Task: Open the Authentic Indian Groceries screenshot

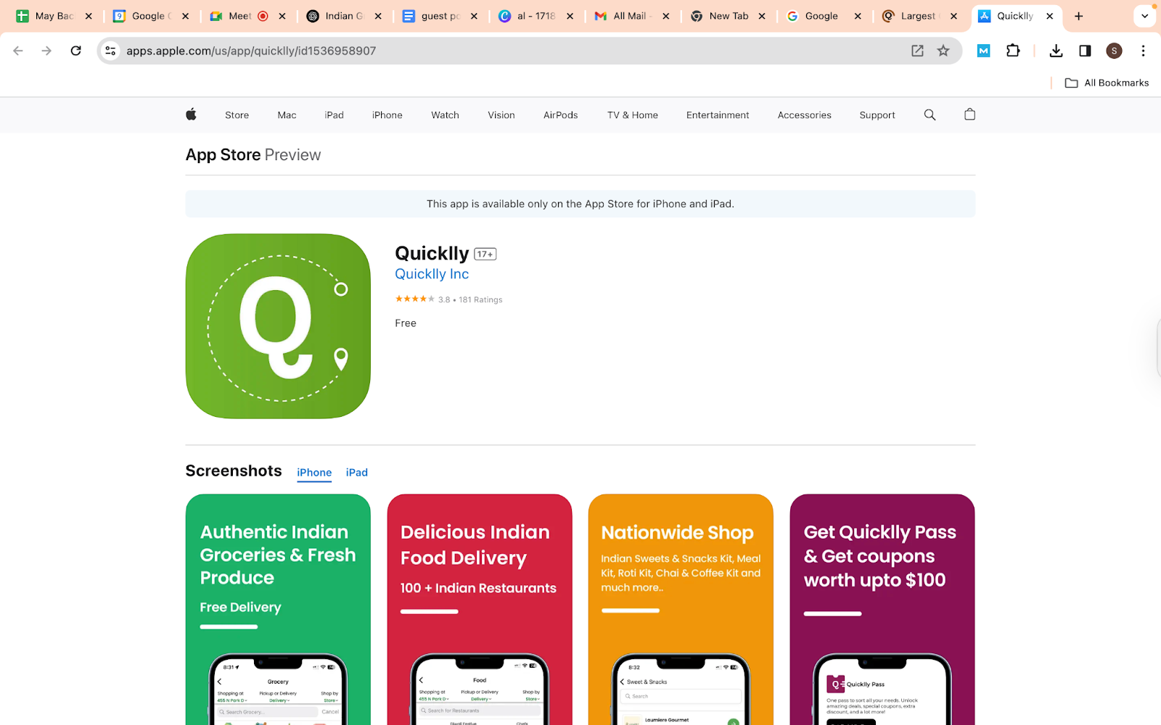Action: [278, 609]
